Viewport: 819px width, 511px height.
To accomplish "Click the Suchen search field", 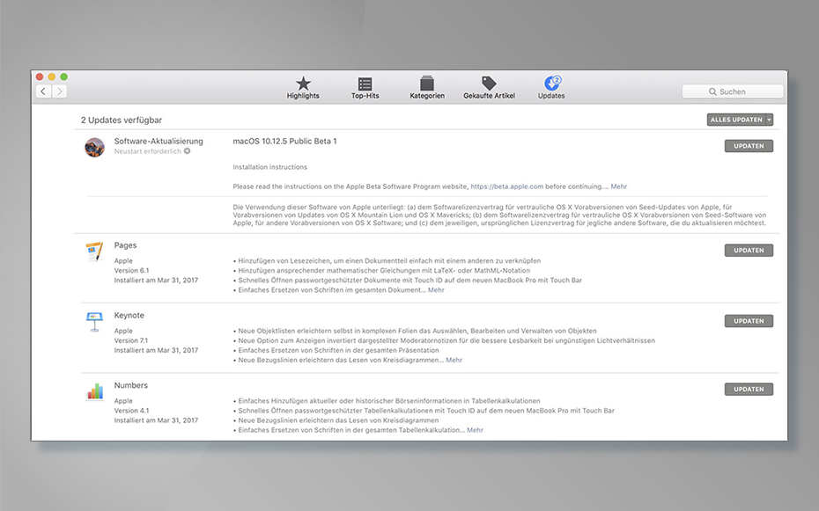I will pos(733,91).
